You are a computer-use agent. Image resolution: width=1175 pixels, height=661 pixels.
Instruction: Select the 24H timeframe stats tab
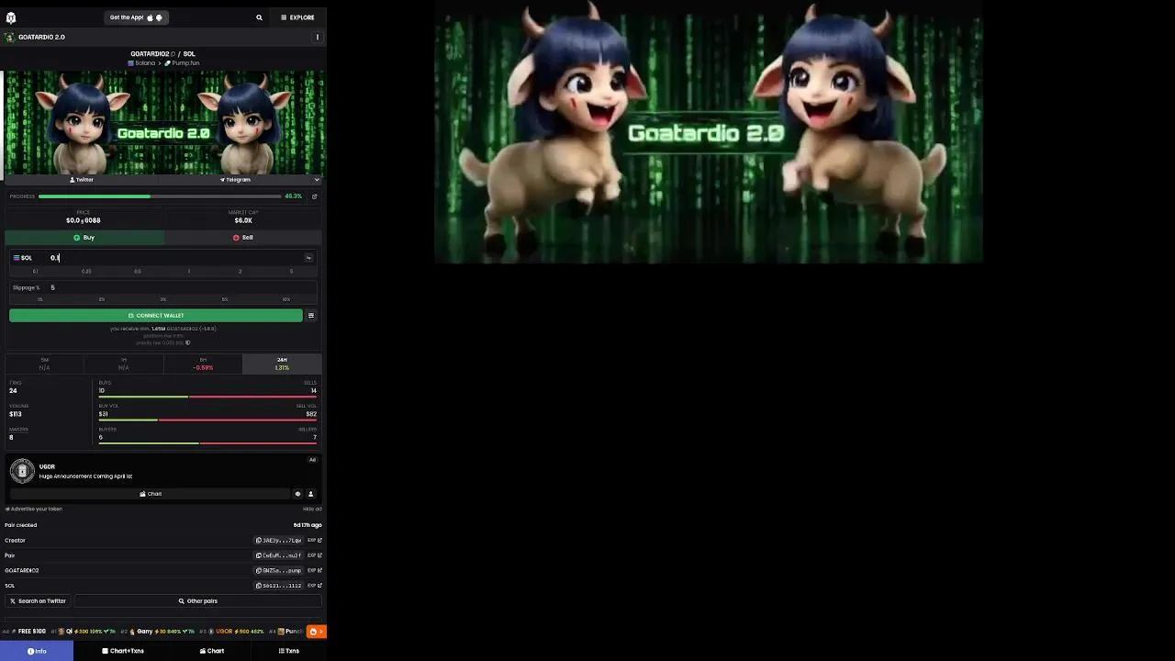coord(282,364)
